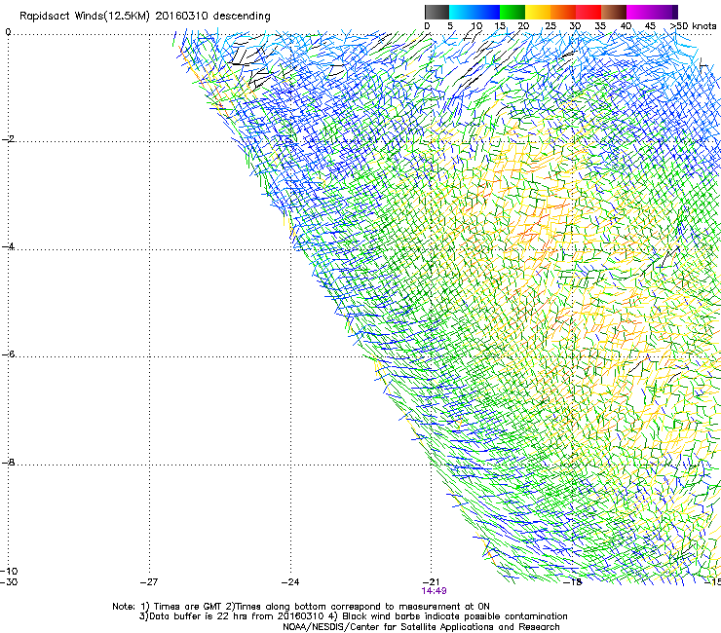
Task: Choose the orange 25-30 knots legend segment
Action: coord(563,12)
